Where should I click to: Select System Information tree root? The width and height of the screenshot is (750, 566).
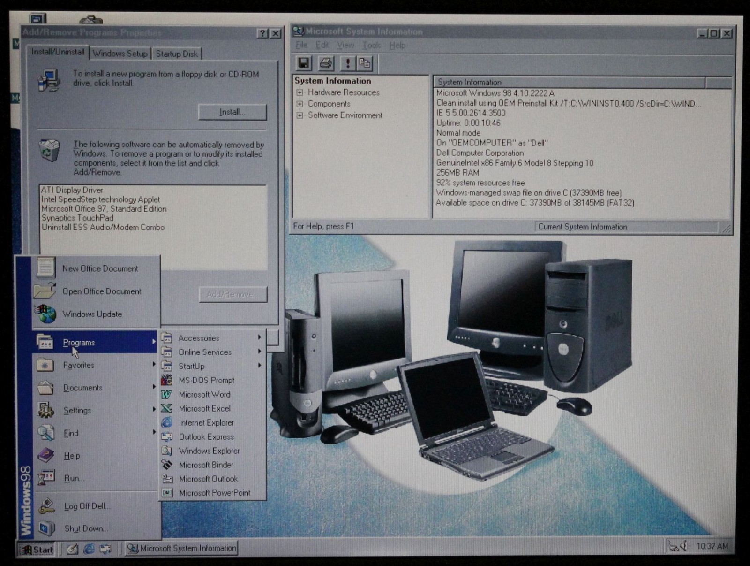click(x=333, y=81)
